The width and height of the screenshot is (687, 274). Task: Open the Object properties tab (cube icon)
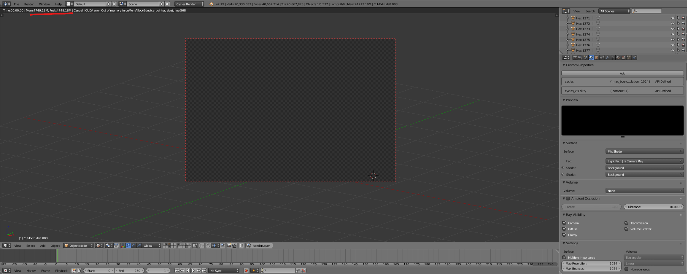[x=596, y=57]
